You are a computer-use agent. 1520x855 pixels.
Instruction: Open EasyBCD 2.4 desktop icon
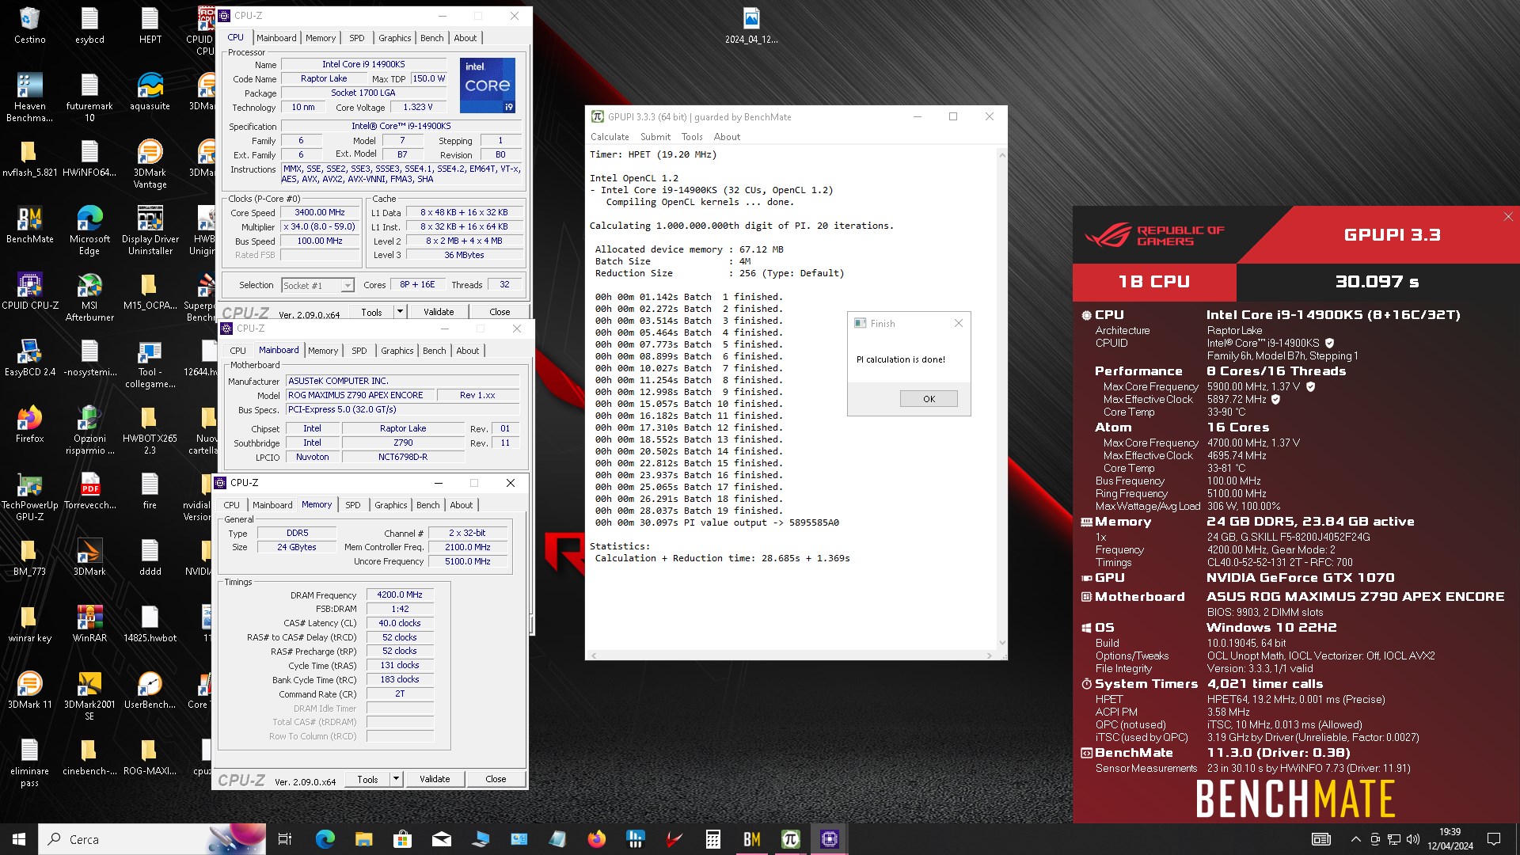29,358
